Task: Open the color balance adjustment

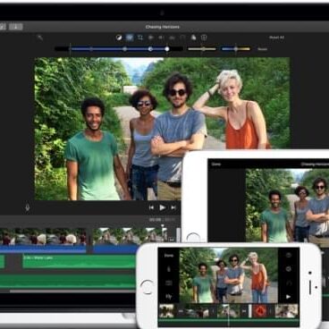Action: pos(119,38)
